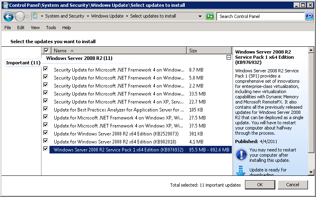Viewport: 316px width, 197px height.
Task: Open the File menu
Action: (8, 28)
